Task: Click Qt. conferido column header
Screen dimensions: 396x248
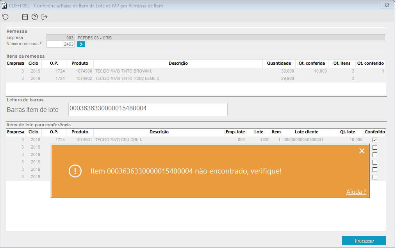Action: (371, 63)
